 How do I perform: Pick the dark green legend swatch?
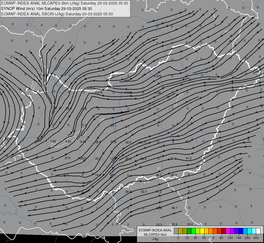click(x=189, y=231)
